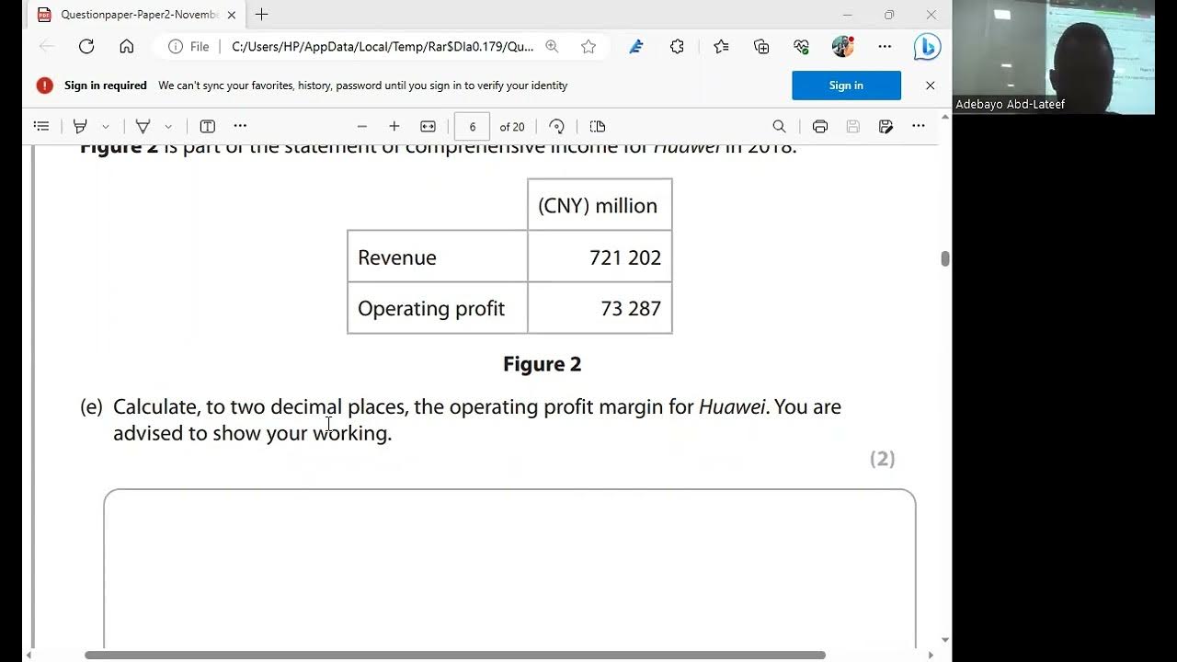Click the address bar file path
Viewport: 1177px width, 662px height.
pos(383,46)
